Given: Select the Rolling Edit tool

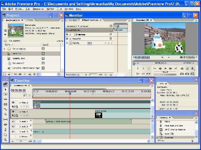Looking at the screenshot, I should click(5, 104).
